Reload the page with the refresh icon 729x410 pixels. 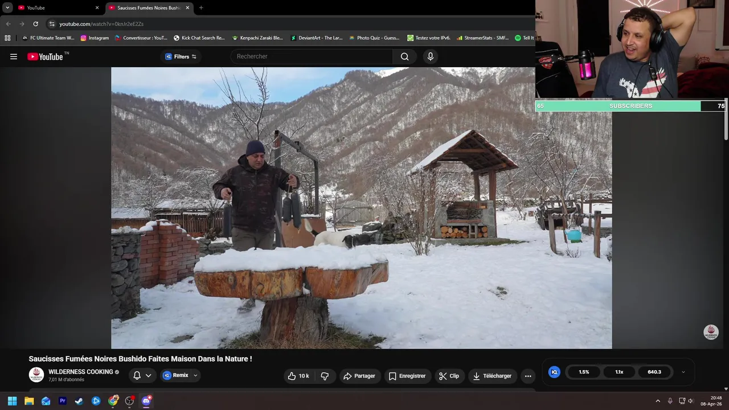click(x=35, y=24)
